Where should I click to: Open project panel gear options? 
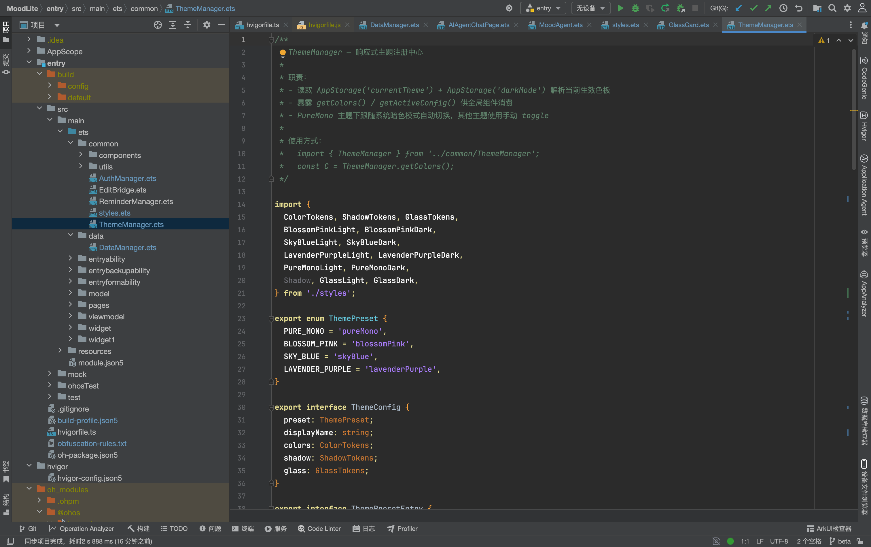[207, 25]
